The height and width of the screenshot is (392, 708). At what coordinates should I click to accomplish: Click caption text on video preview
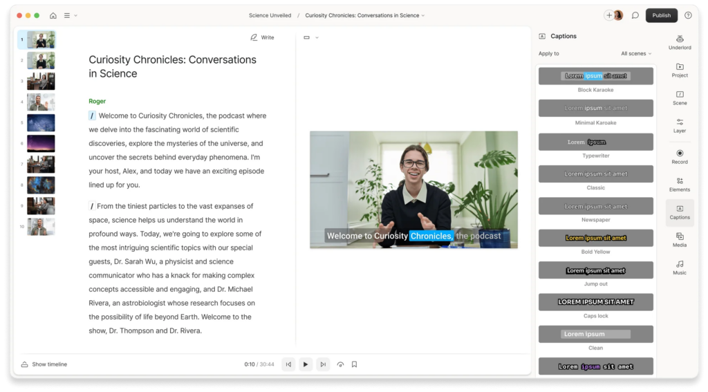click(x=413, y=236)
